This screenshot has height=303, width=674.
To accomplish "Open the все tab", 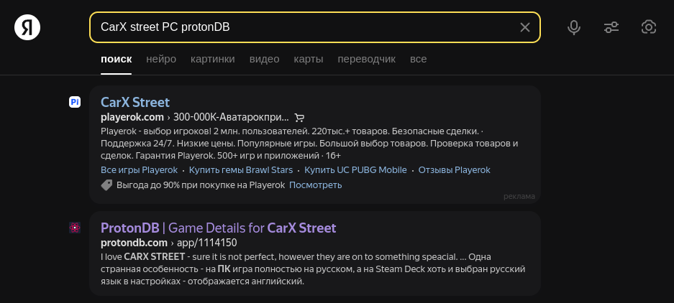I will [418, 59].
